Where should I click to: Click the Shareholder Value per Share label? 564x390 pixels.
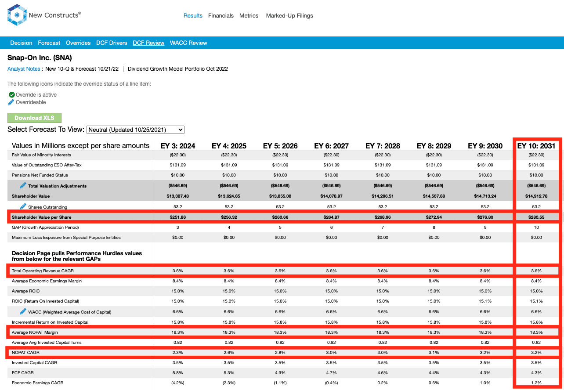(x=41, y=217)
